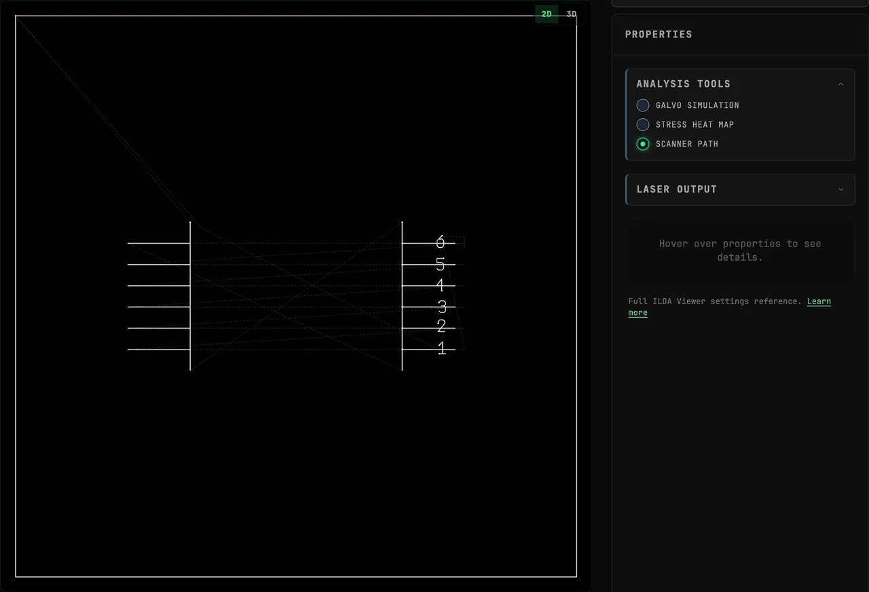Click the Analysis Tools section title
The height and width of the screenshot is (592, 869).
pos(684,84)
